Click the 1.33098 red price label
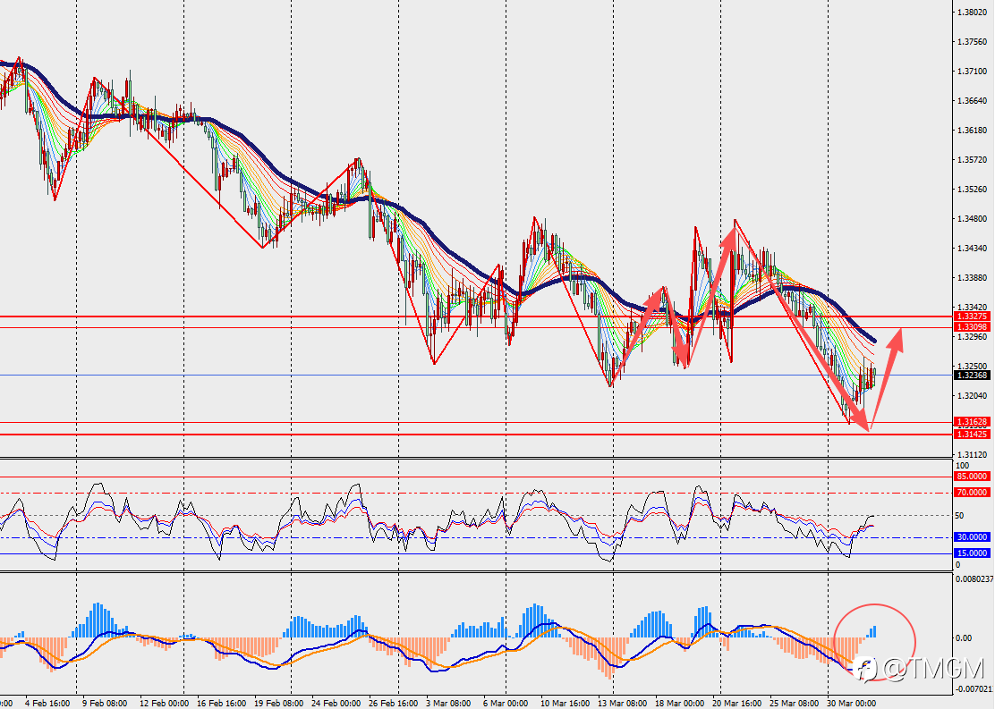995x709 pixels. (x=972, y=326)
